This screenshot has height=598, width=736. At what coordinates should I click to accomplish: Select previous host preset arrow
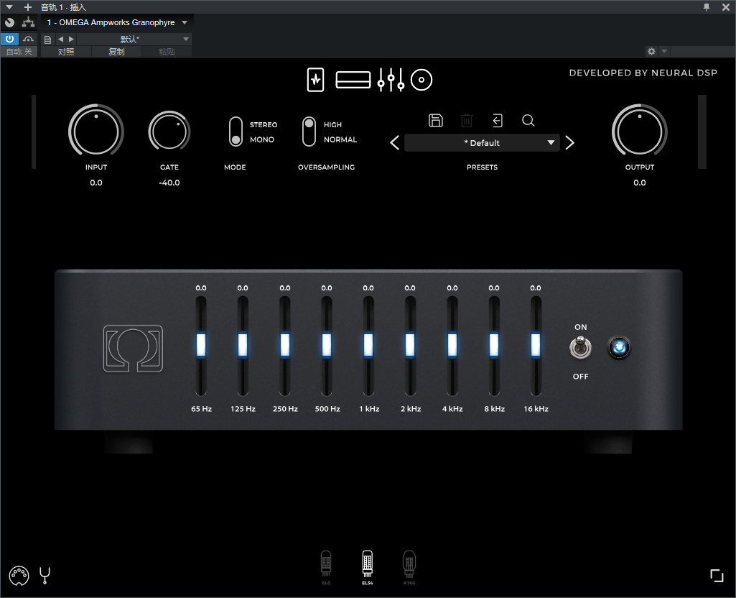click(x=60, y=39)
